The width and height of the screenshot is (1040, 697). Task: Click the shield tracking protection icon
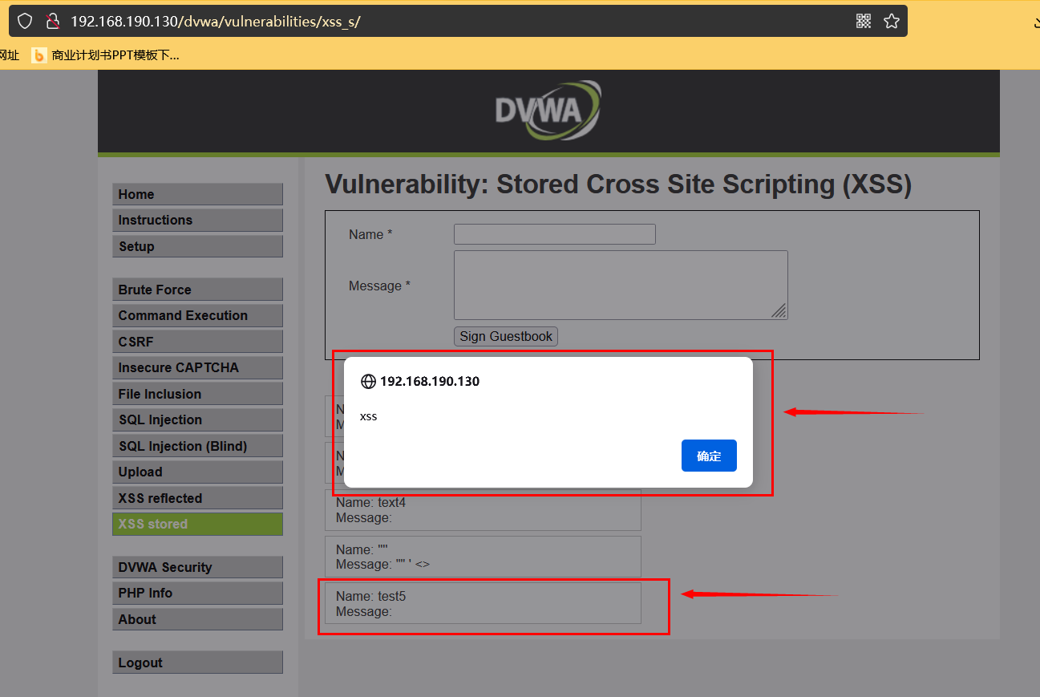(x=25, y=21)
